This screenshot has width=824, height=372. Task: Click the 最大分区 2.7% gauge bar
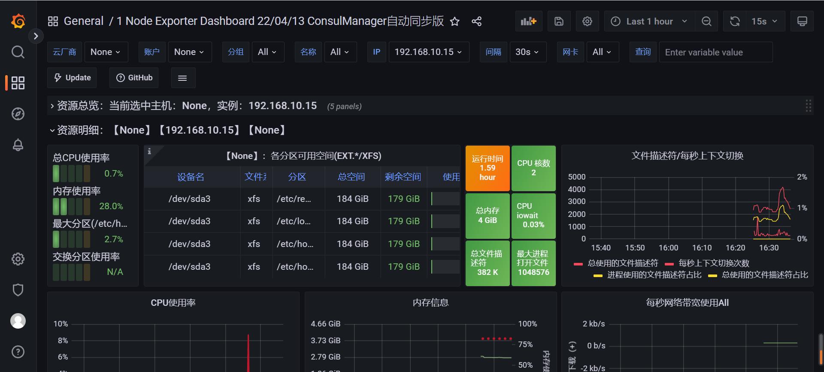[x=71, y=239]
